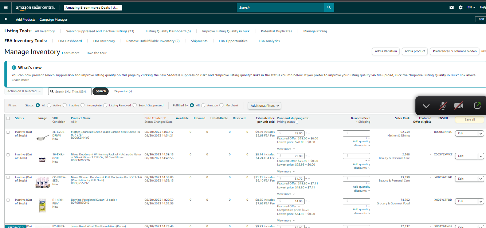Select the Inactive status radio button
The image size is (486, 228).
click(65, 105)
